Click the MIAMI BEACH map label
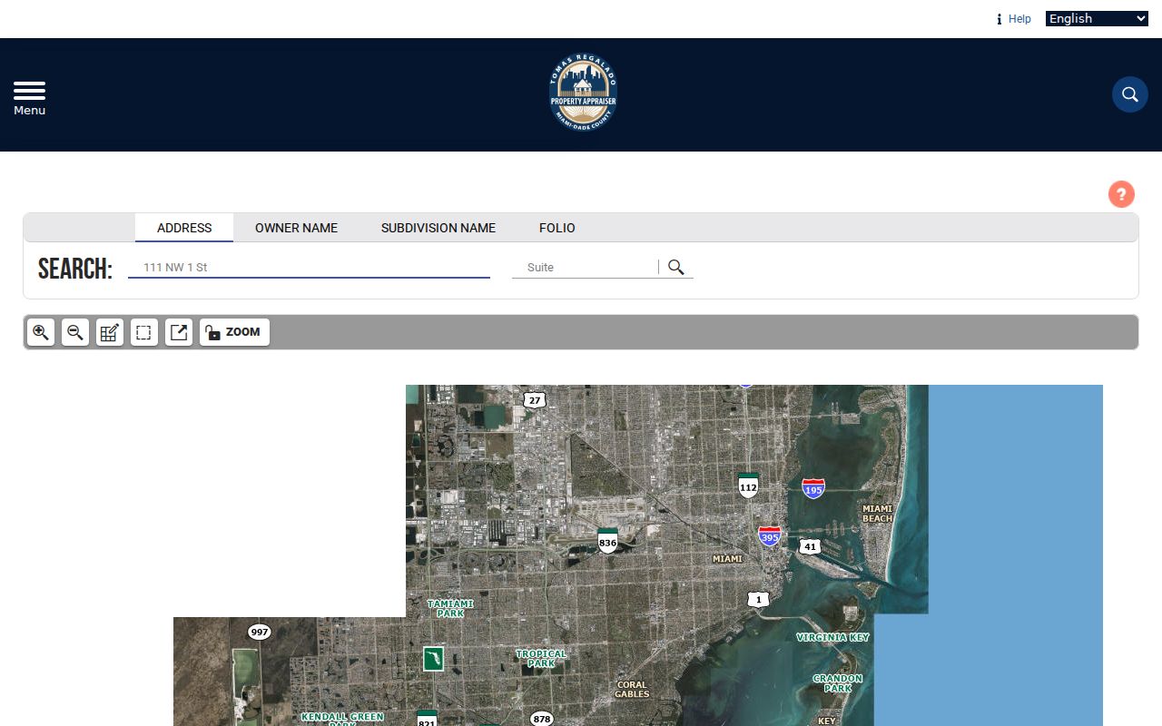Viewport: 1162px width, 726px height. coord(877,514)
